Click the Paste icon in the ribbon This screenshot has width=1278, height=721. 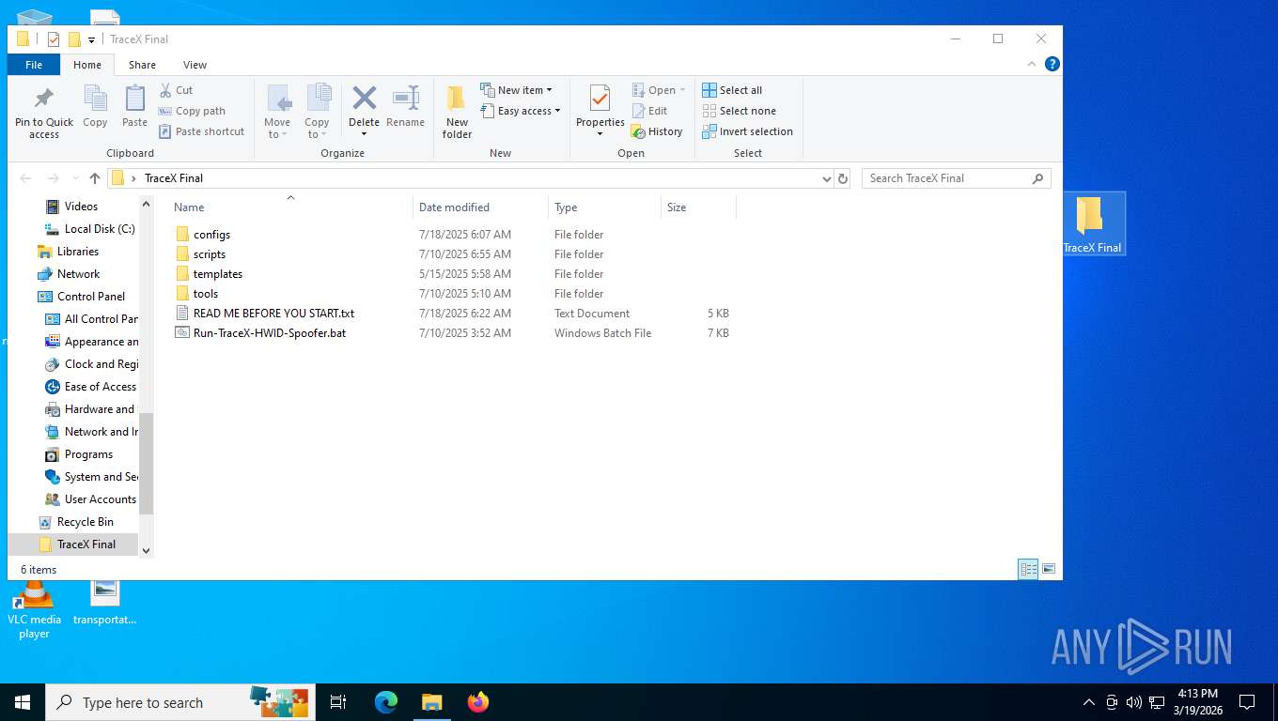click(135, 107)
